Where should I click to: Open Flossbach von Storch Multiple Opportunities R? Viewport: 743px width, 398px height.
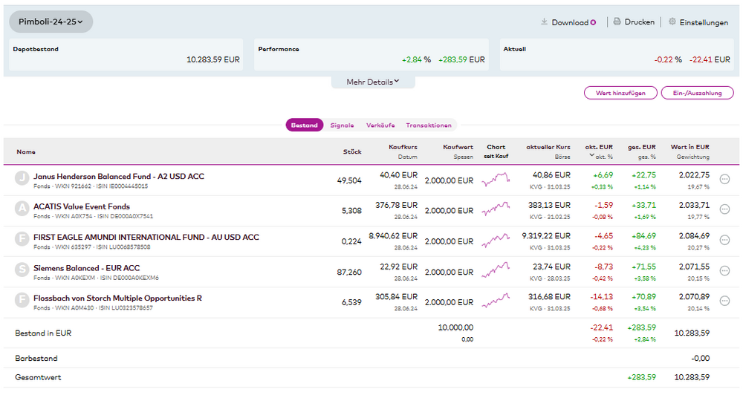(x=117, y=298)
